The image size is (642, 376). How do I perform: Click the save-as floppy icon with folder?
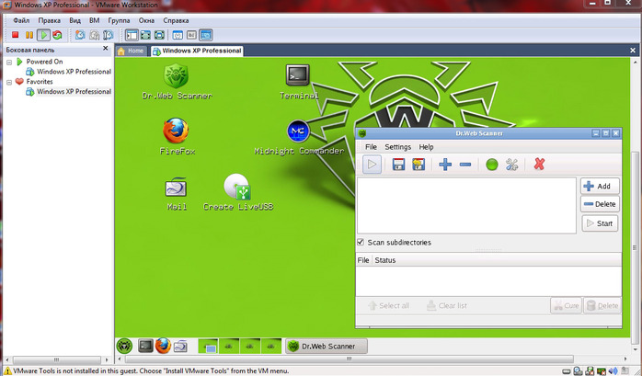(x=418, y=165)
